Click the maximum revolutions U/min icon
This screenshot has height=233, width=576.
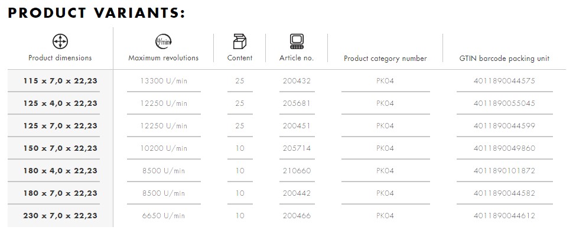(x=164, y=41)
